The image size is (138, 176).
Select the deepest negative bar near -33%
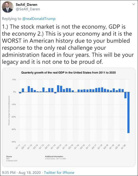[128, 112]
